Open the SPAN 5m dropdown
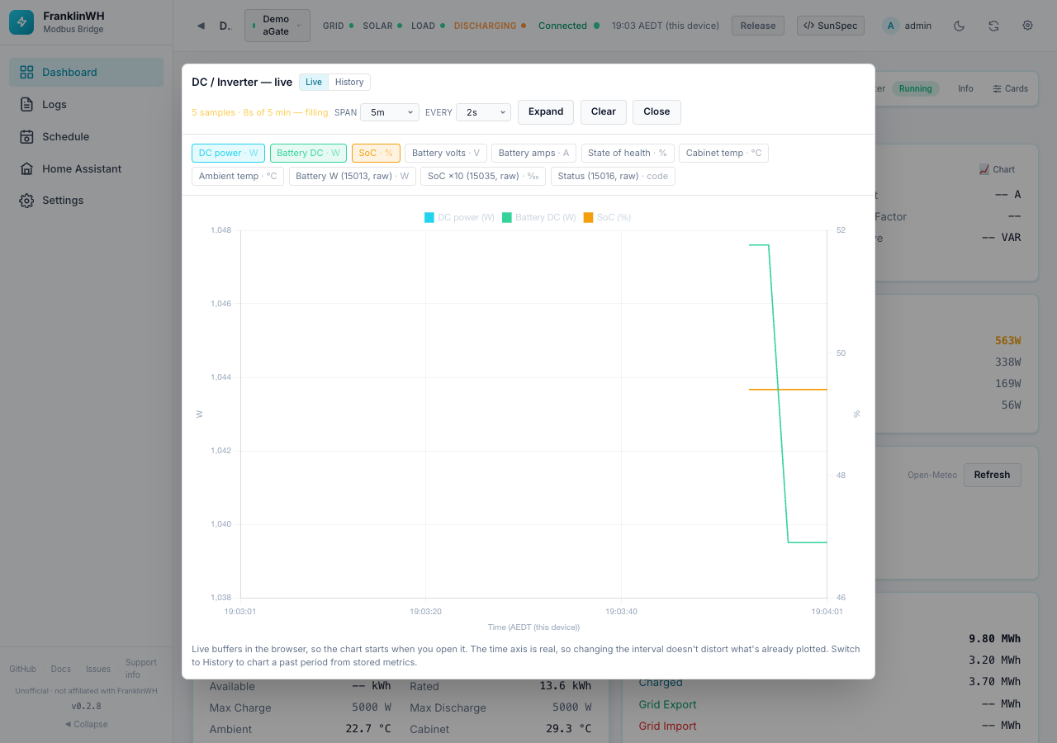Viewport: 1057px width, 743px height. (x=390, y=112)
